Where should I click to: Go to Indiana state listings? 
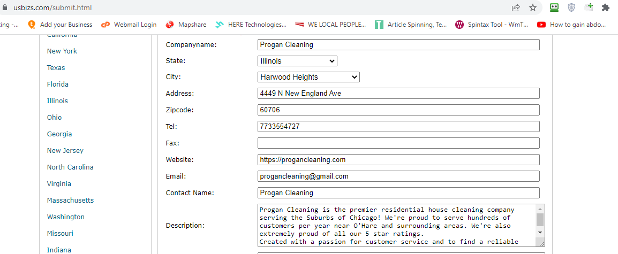click(59, 250)
